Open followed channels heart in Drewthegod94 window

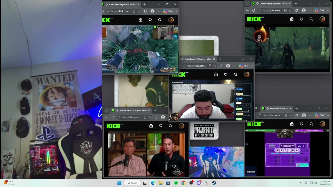click(150, 20)
